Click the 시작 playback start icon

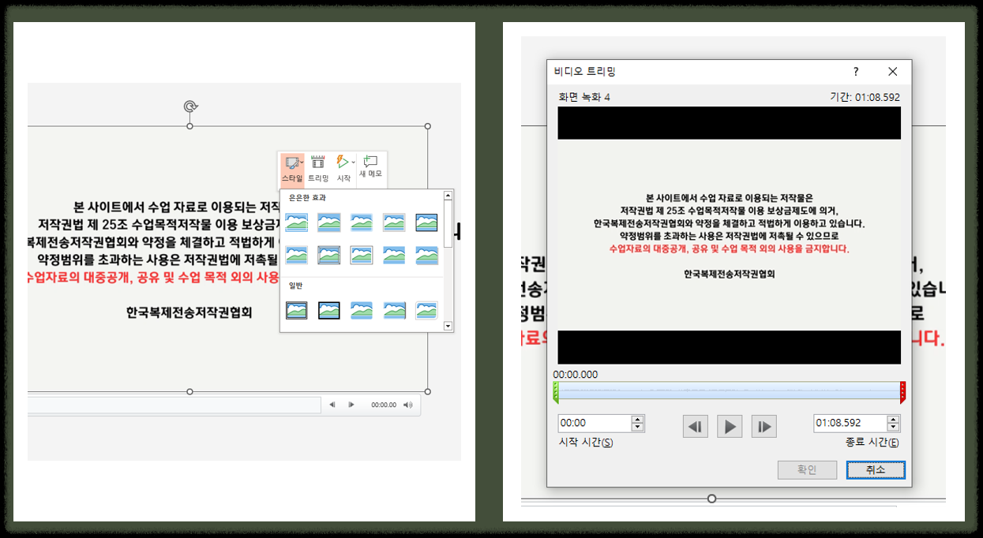[342, 162]
